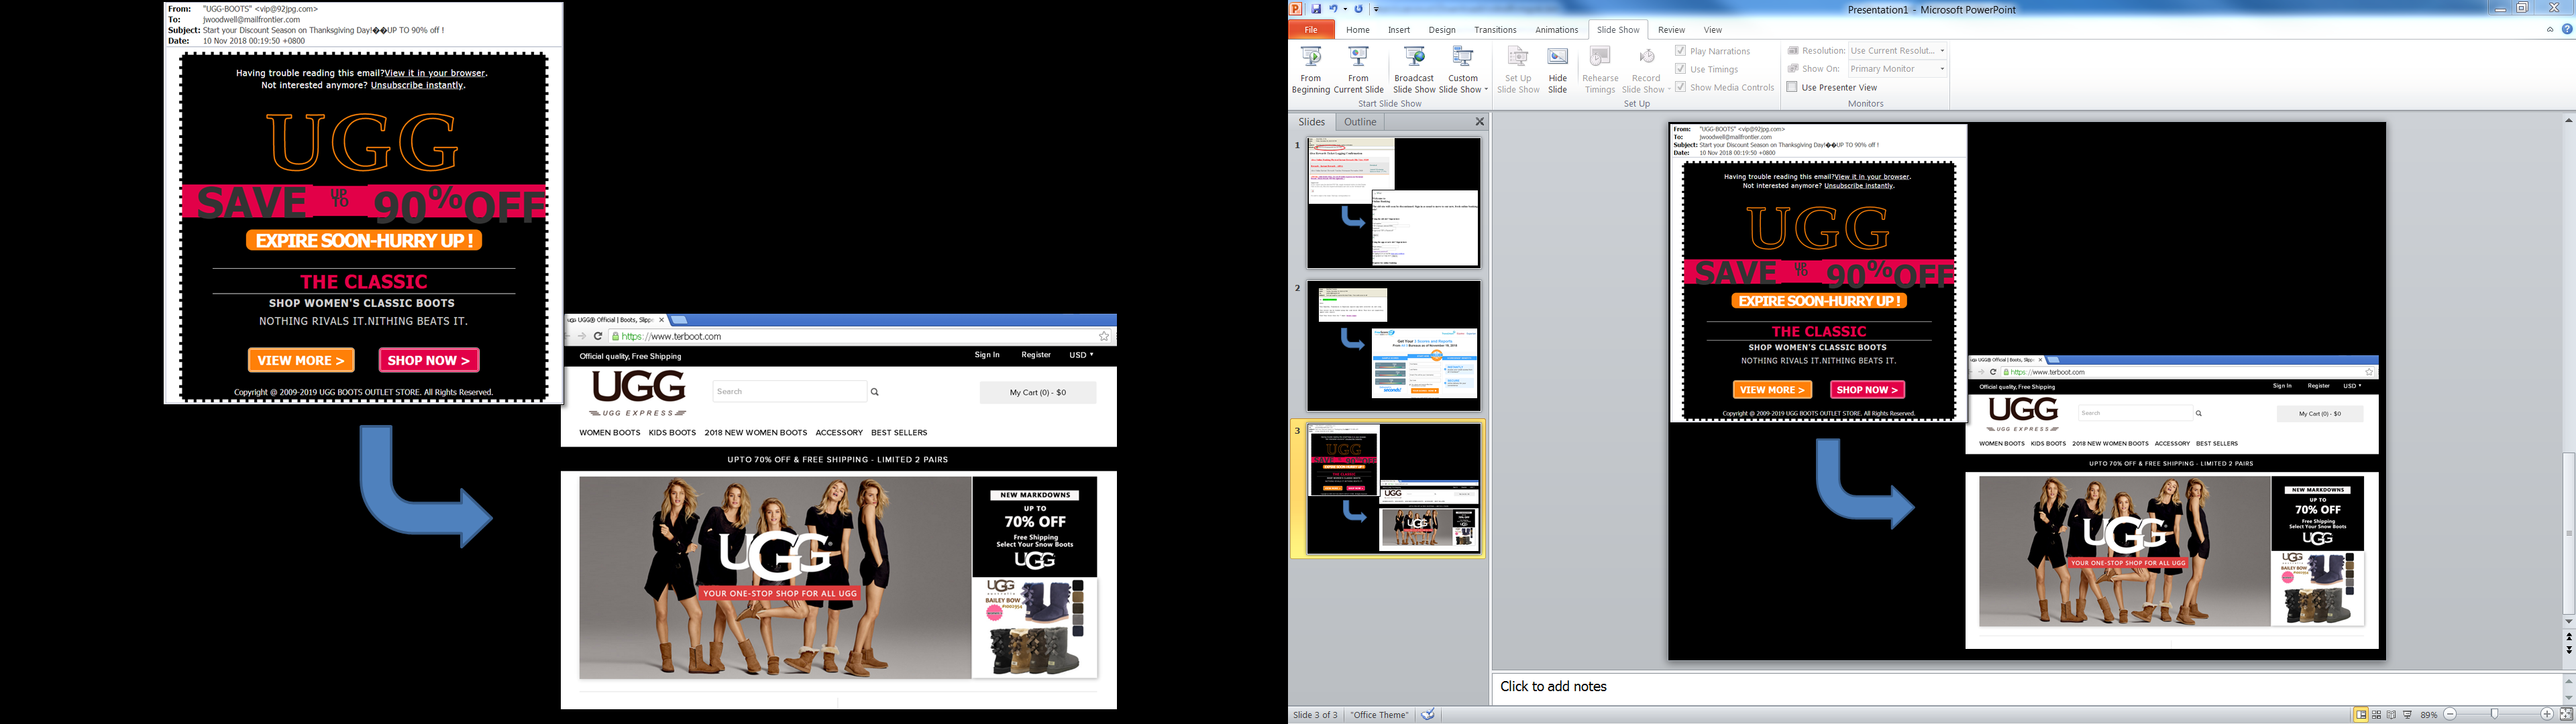The width and height of the screenshot is (2576, 724).
Task: Open Reading View from status bar
Action: point(2392,715)
